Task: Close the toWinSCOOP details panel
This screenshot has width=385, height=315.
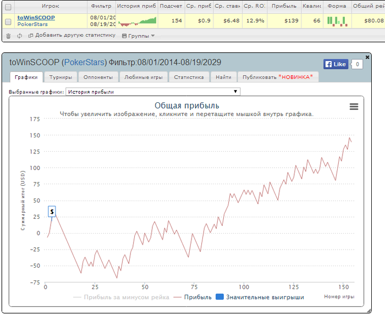Action: (367, 57)
